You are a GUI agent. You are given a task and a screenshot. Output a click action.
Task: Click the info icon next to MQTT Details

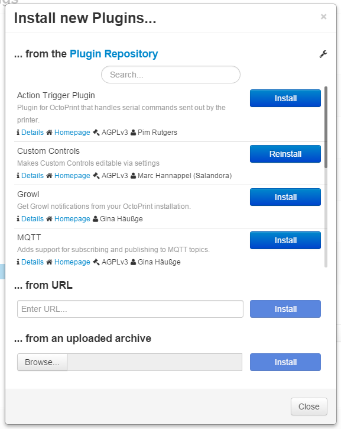(18, 262)
